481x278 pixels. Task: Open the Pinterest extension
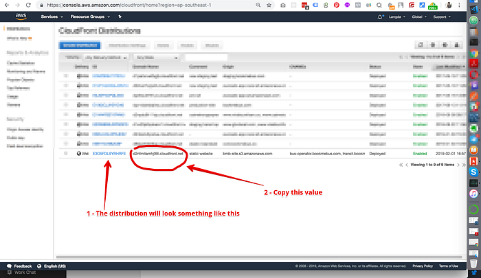pyautogui.click(x=337, y=5)
